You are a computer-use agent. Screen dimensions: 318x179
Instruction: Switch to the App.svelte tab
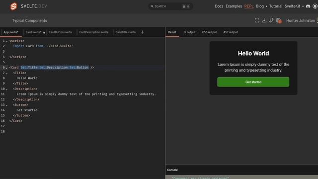point(11,32)
